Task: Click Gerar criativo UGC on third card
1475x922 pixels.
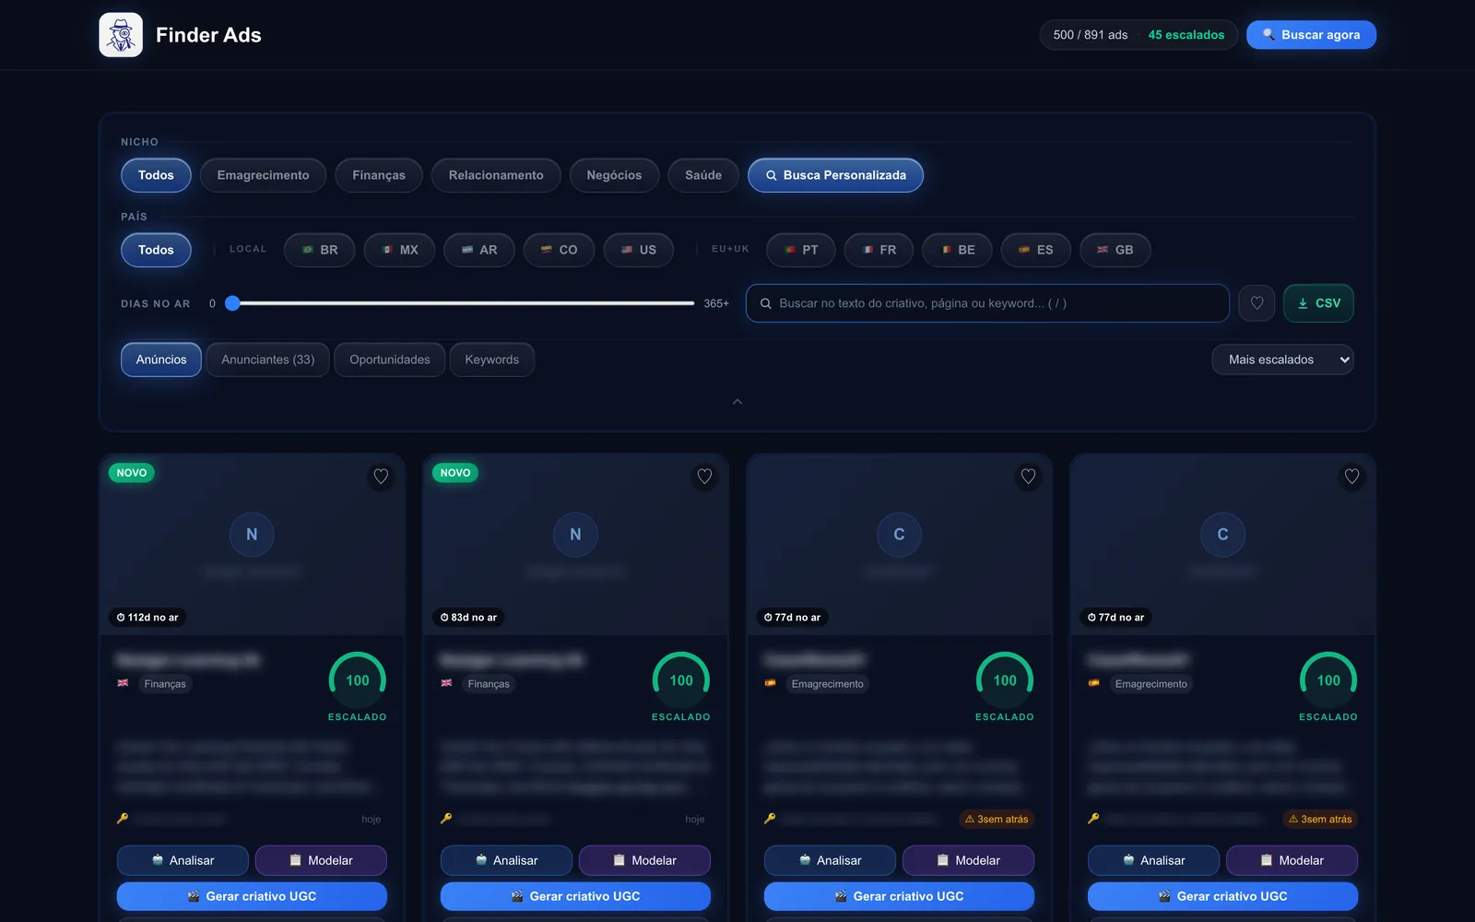Action: pos(899,896)
